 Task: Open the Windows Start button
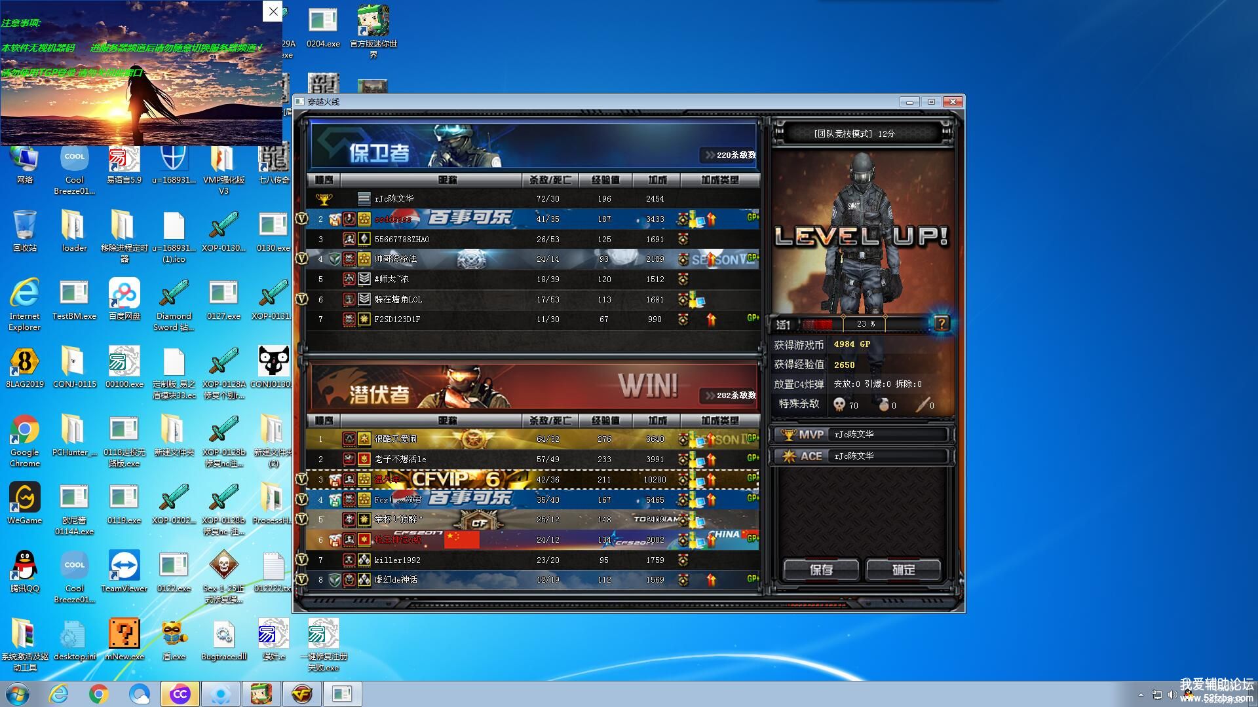point(18,694)
